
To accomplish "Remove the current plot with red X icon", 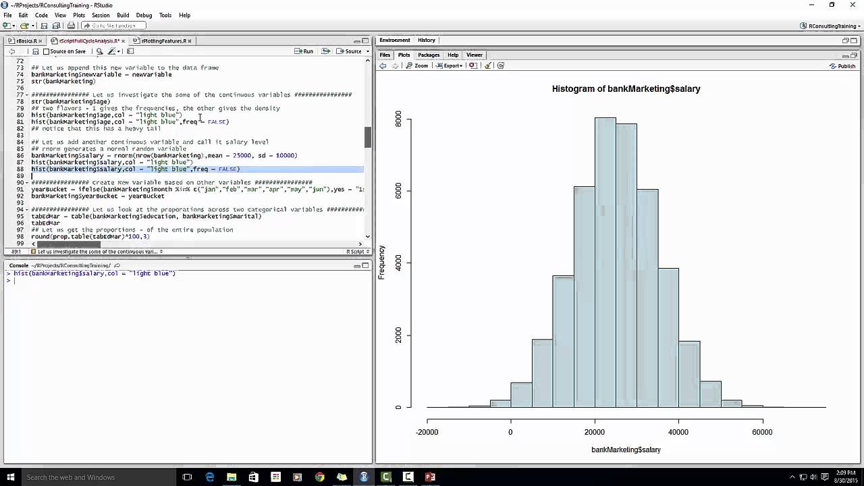I will click(x=473, y=66).
